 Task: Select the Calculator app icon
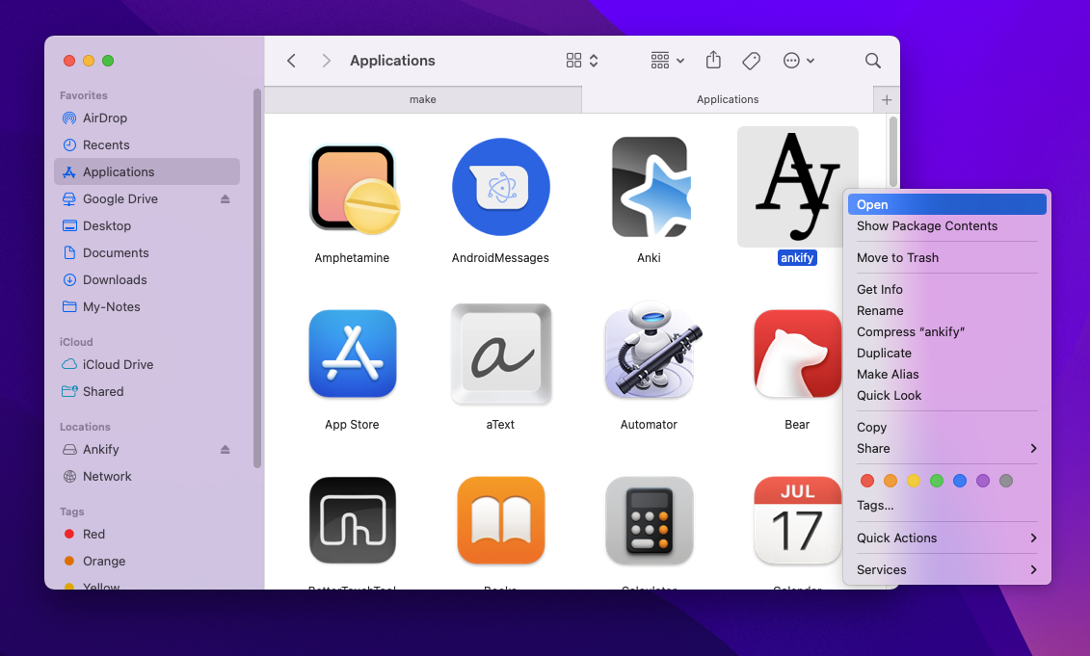650,520
